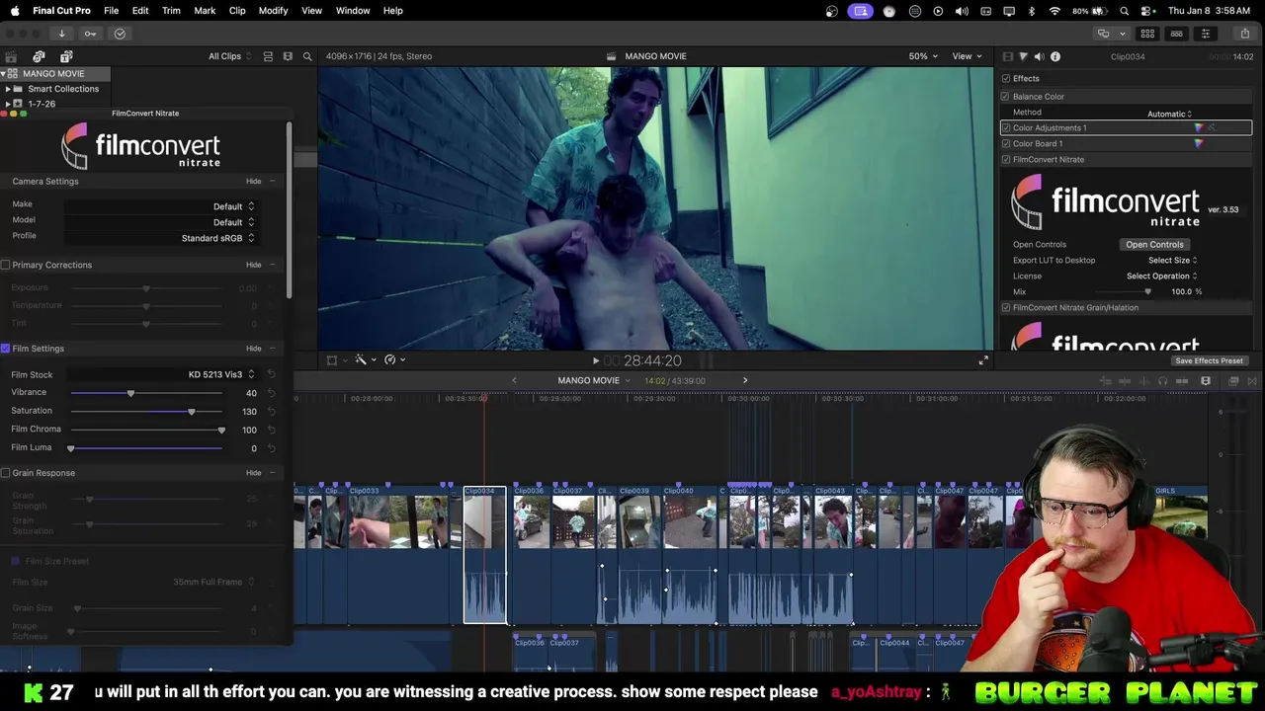This screenshot has height=711, width=1265.
Task: Toggle browser visibility button in toolbar
Action: [x=1147, y=34]
